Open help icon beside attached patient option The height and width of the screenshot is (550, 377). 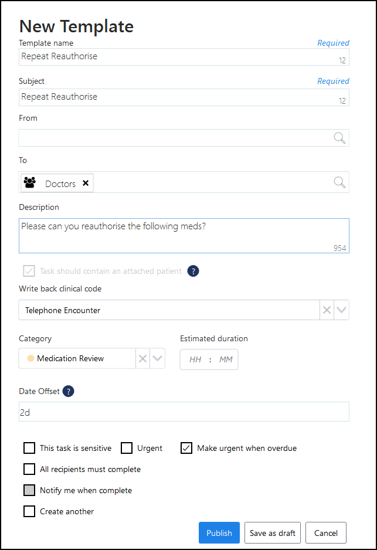pyautogui.click(x=193, y=271)
